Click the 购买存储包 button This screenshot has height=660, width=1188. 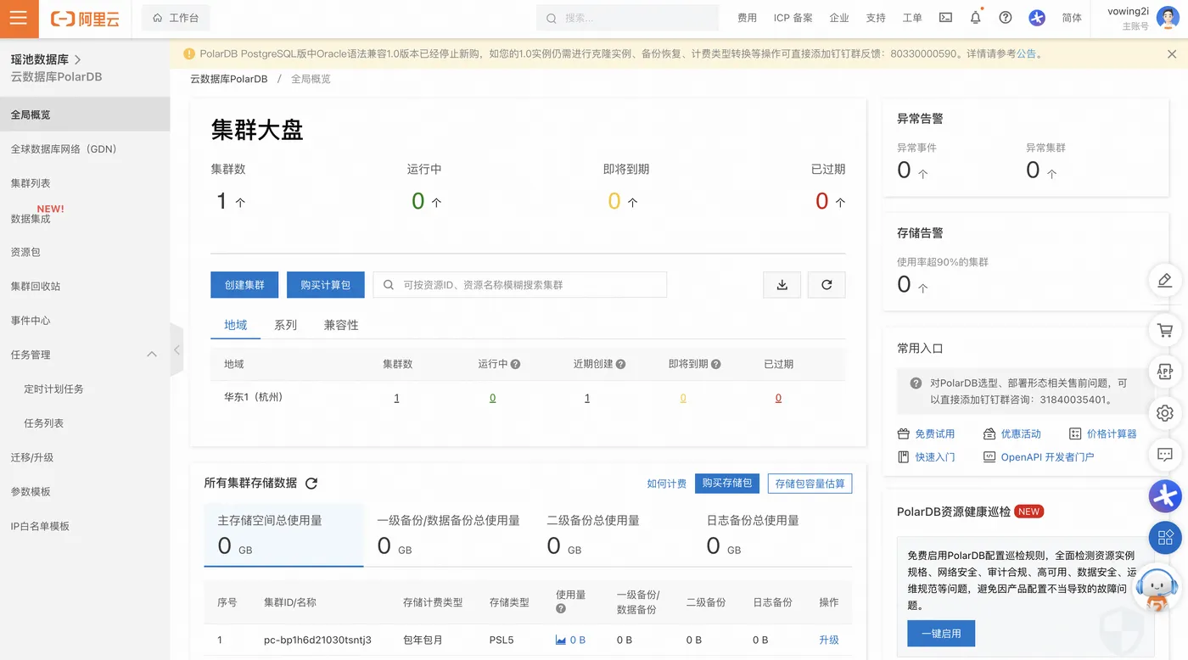point(726,484)
